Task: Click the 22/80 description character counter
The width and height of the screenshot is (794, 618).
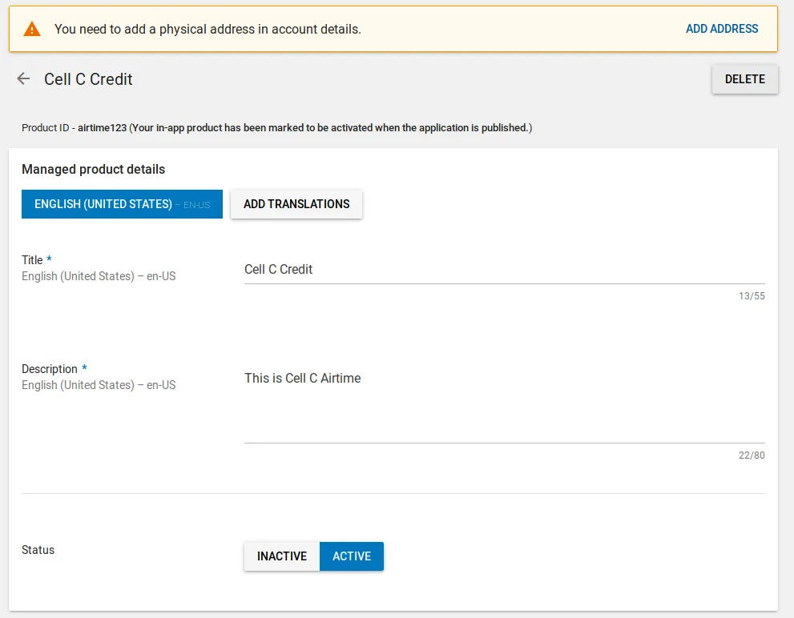Action: pos(752,455)
